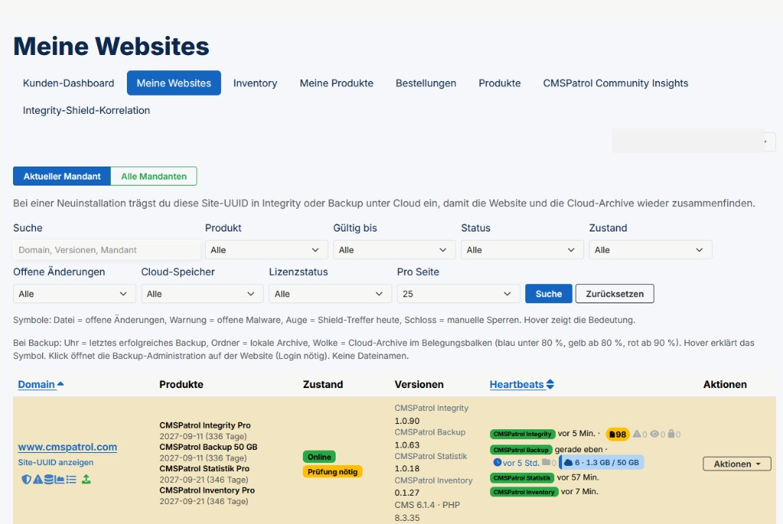Open the Status filter dropdown
The image size is (783, 524).
(x=522, y=250)
